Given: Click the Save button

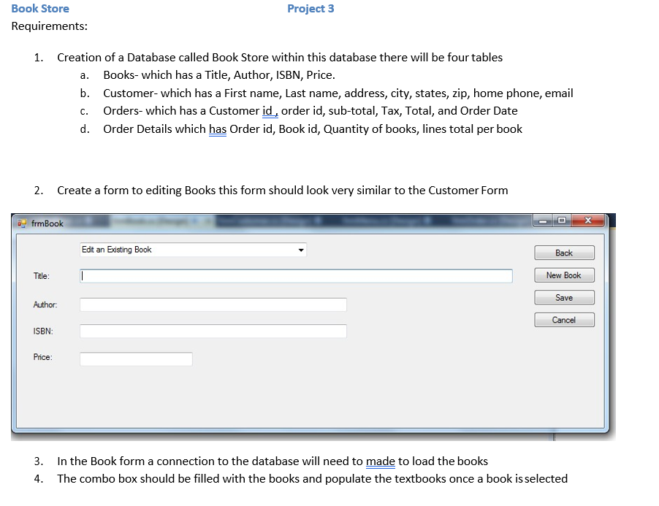Looking at the screenshot, I should pyautogui.click(x=564, y=297).
